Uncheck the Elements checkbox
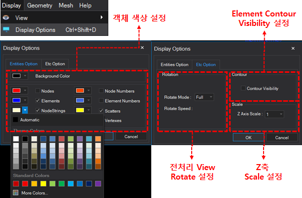The width and height of the screenshot is (302, 198). pos(38,100)
